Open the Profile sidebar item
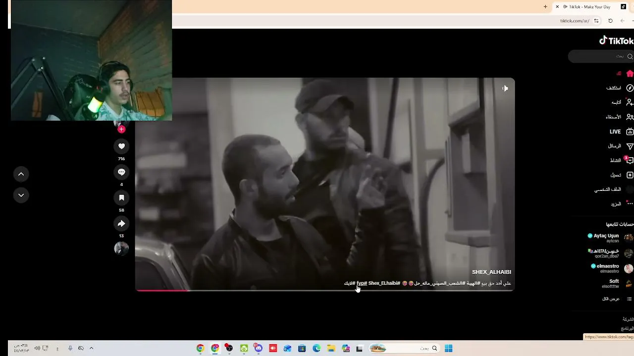Image resolution: width=634 pixels, height=356 pixels. (614, 189)
